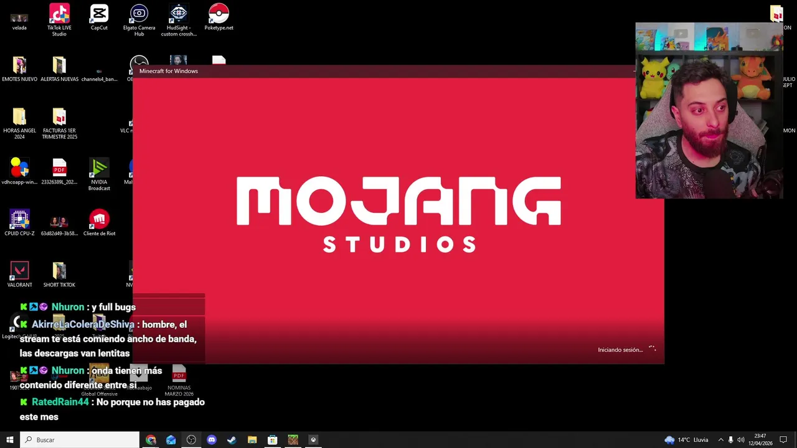Open FACTURAS 1ER TRIMESTRE 2025 folder
The height and width of the screenshot is (448, 797).
click(x=59, y=123)
